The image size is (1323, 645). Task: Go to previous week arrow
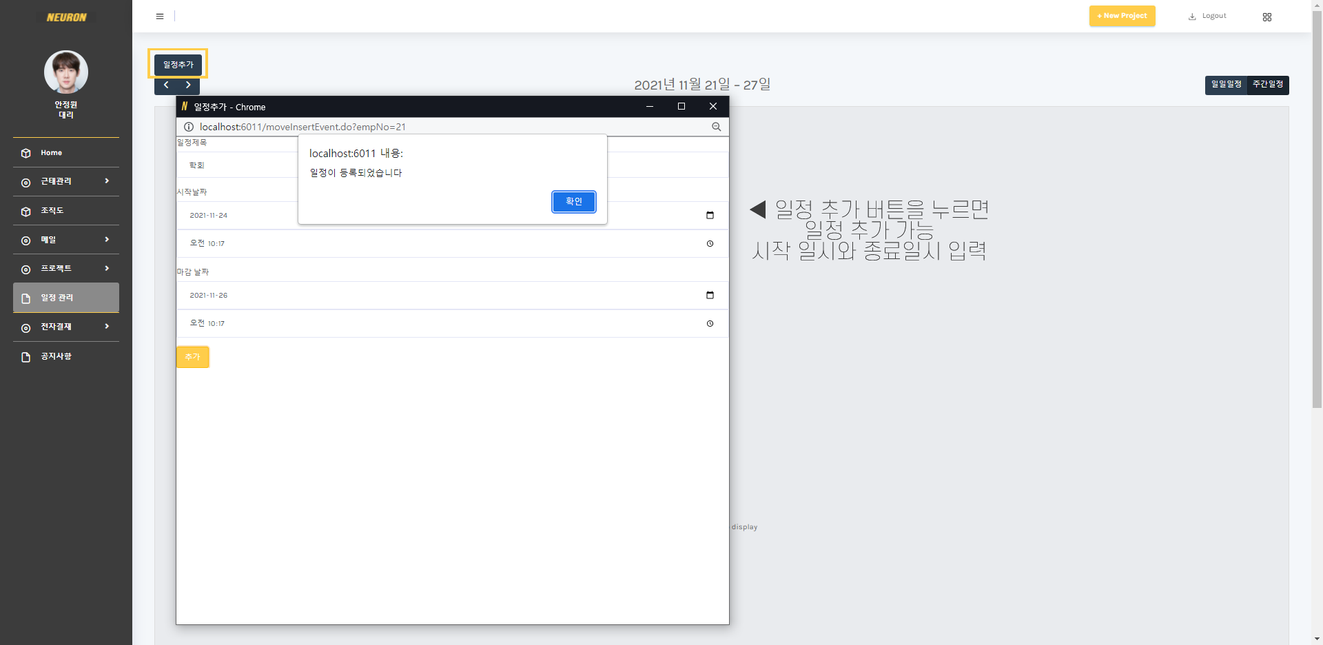pos(166,85)
